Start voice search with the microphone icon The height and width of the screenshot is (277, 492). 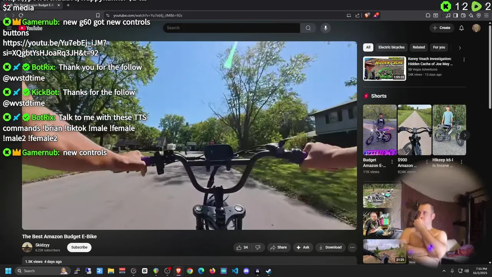[x=326, y=28]
